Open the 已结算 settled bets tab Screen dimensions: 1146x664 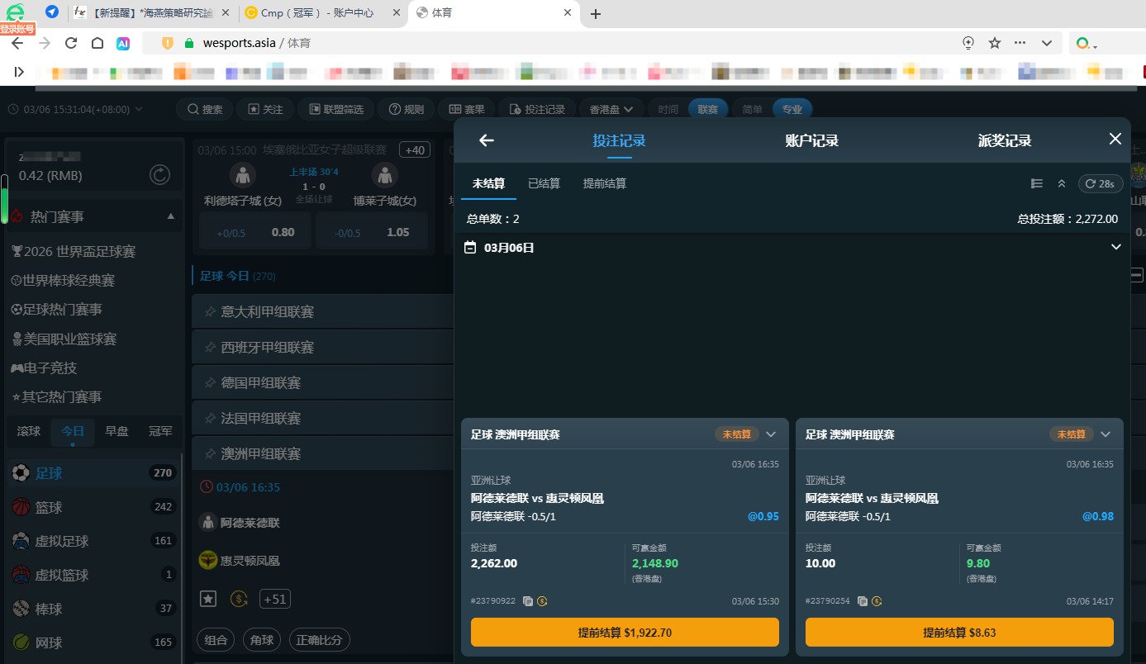pos(544,183)
